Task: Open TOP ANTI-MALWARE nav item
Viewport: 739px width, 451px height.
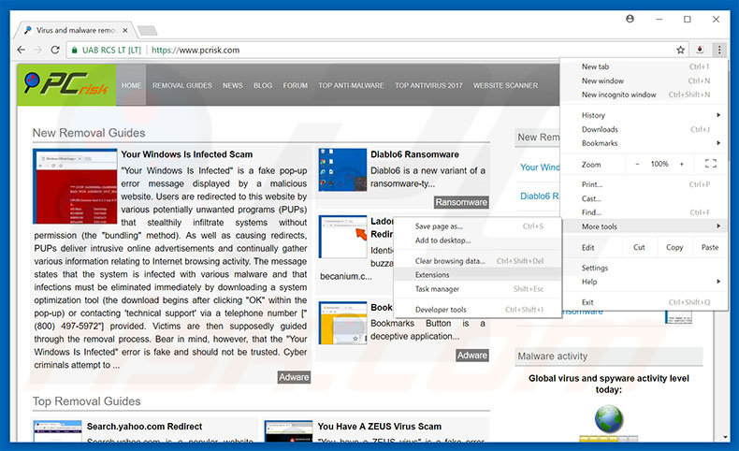Action: (351, 85)
